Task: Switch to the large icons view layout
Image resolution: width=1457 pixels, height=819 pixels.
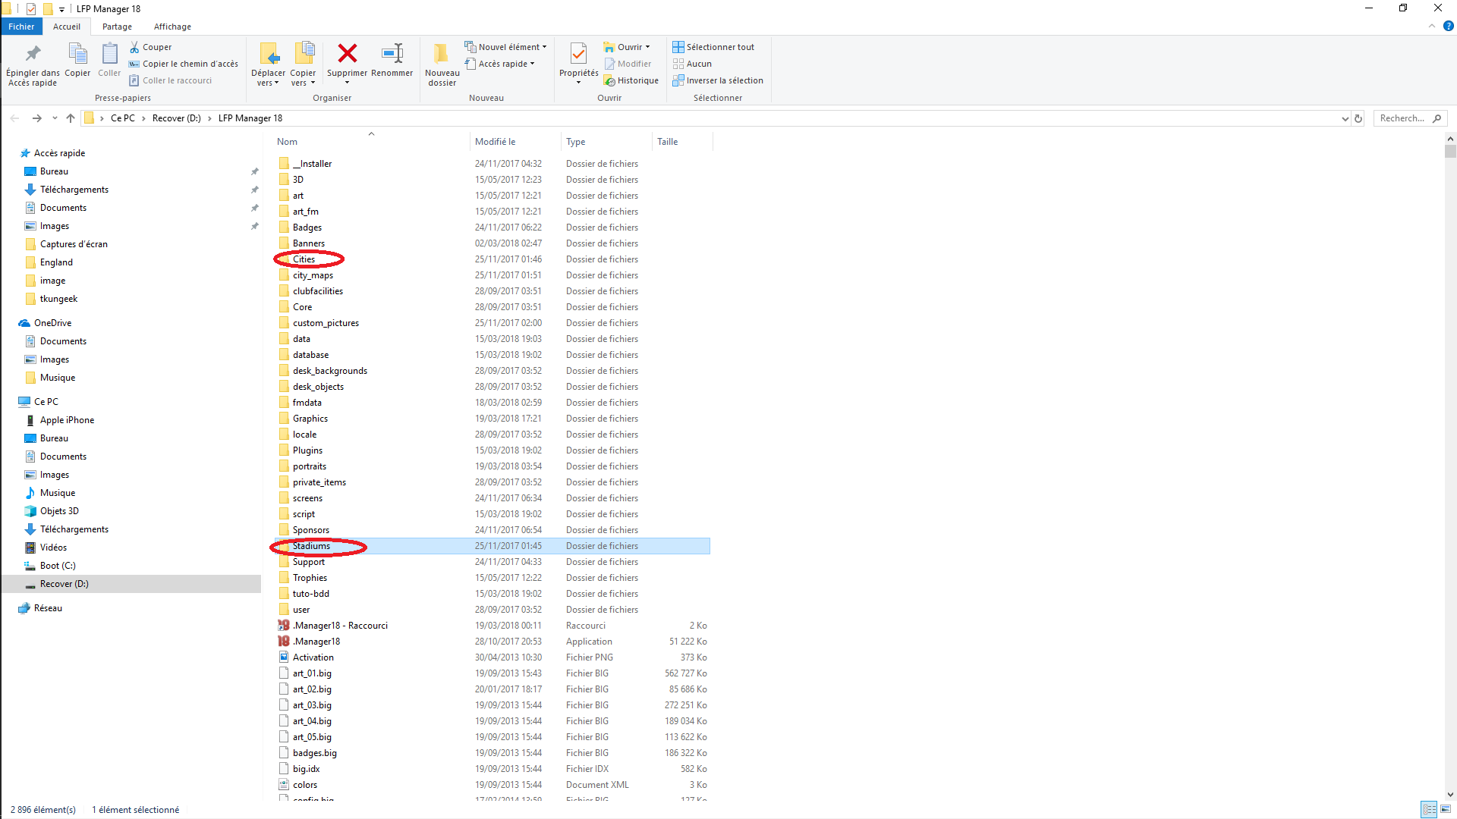Action: (x=1446, y=810)
